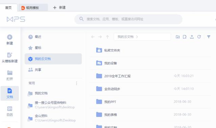
Task: Open the 私密文件夹 folder
Action: pyautogui.click(x=150, y=50)
